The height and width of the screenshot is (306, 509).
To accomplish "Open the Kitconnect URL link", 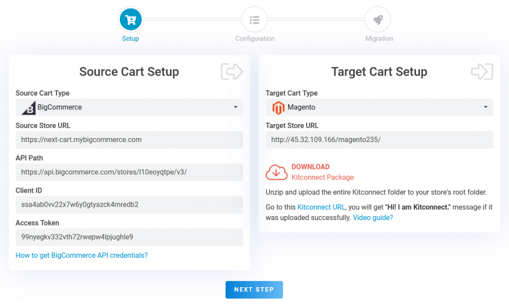I will coord(321,207).
